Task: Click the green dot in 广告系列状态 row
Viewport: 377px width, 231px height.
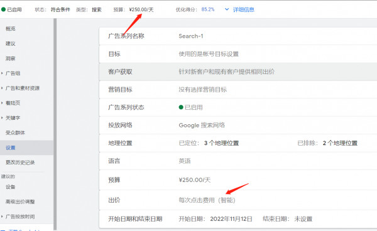Action: [x=181, y=107]
